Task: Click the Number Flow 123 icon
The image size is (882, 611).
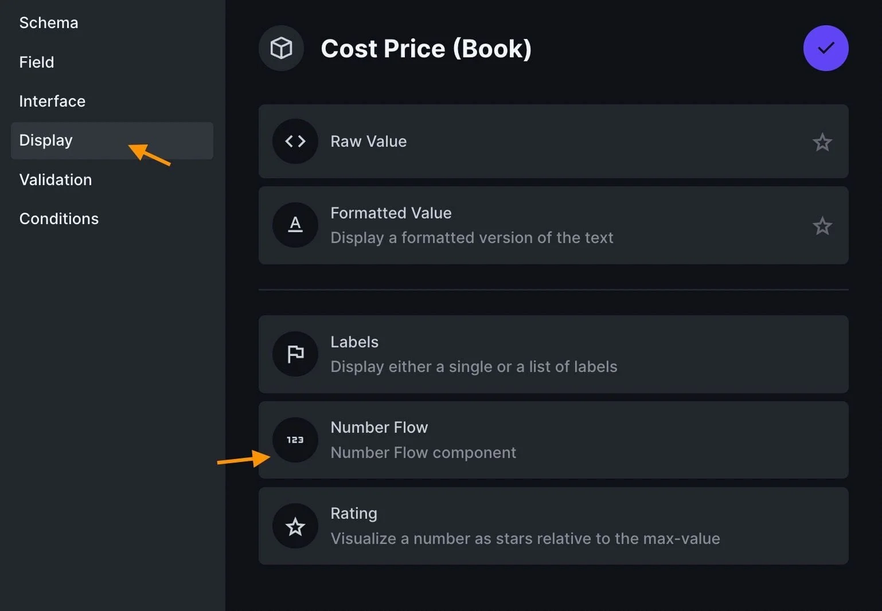Action: tap(295, 440)
